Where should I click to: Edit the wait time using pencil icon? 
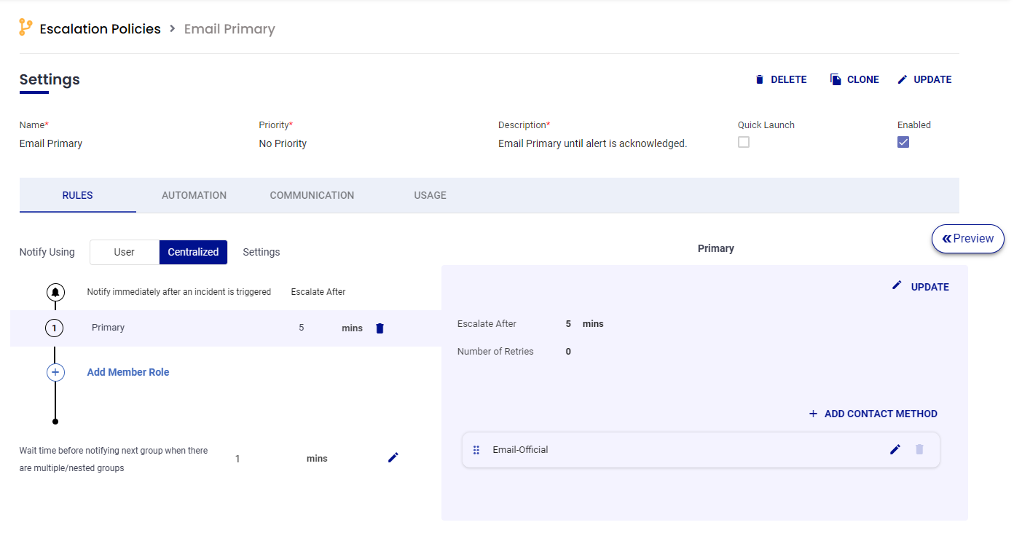(x=393, y=457)
